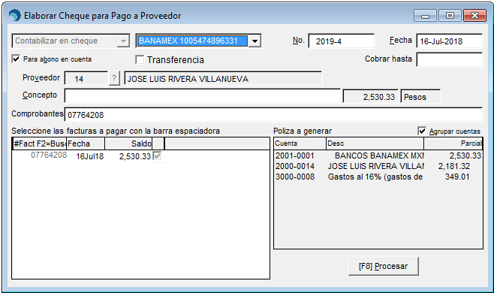This screenshot has width=494, height=293.
Task: Click the '#Fact F2=Bus' column header
Action: point(39,143)
